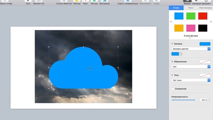Open the Документ inspector

click(x=206, y=2)
